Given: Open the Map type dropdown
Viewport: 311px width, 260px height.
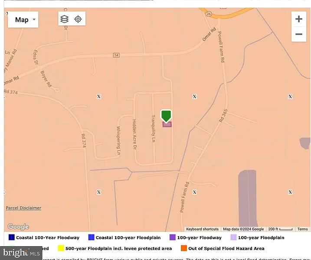Looking at the screenshot, I should click(x=23, y=19).
